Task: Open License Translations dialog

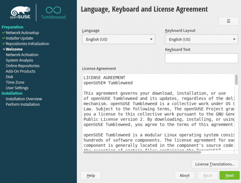Action: pyautogui.click(x=215, y=164)
